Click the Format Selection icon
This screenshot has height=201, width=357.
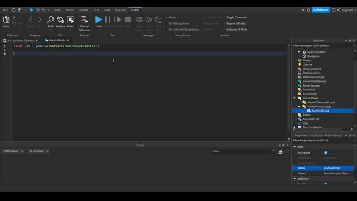[x=84, y=20]
